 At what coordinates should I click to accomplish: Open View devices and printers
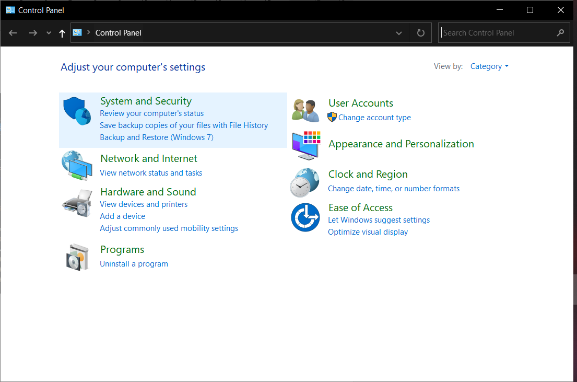[144, 204]
